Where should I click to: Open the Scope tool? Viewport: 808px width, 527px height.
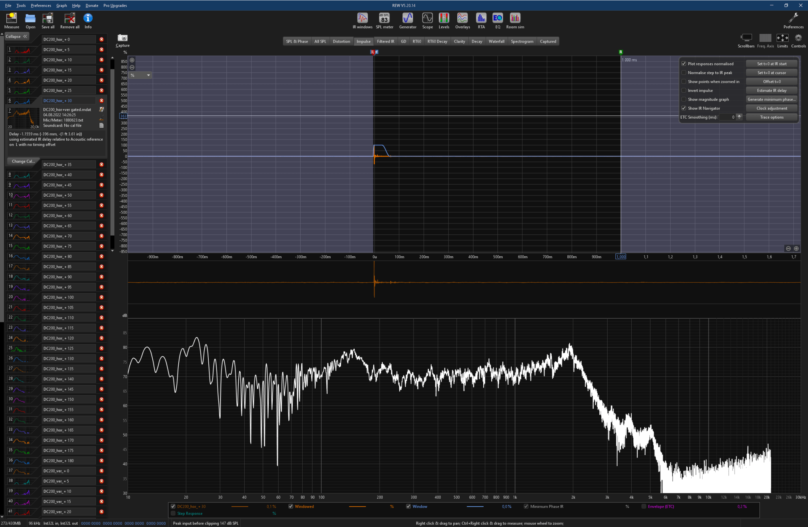427,20
